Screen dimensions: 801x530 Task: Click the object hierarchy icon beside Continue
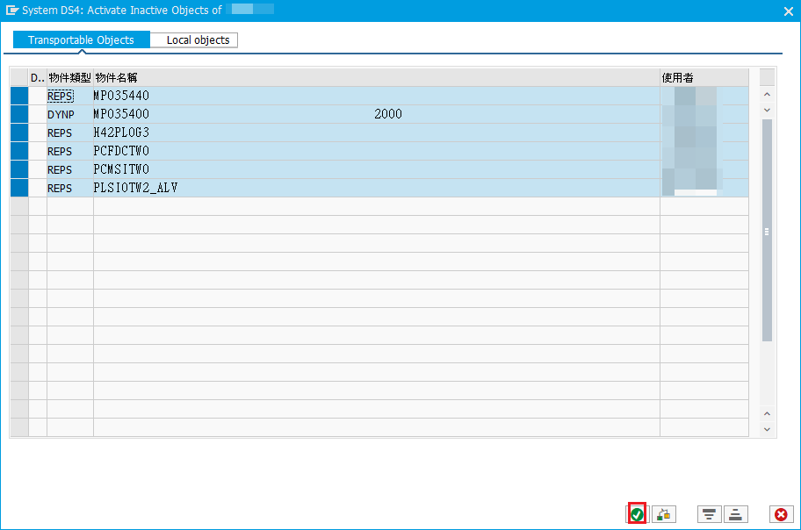(664, 514)
